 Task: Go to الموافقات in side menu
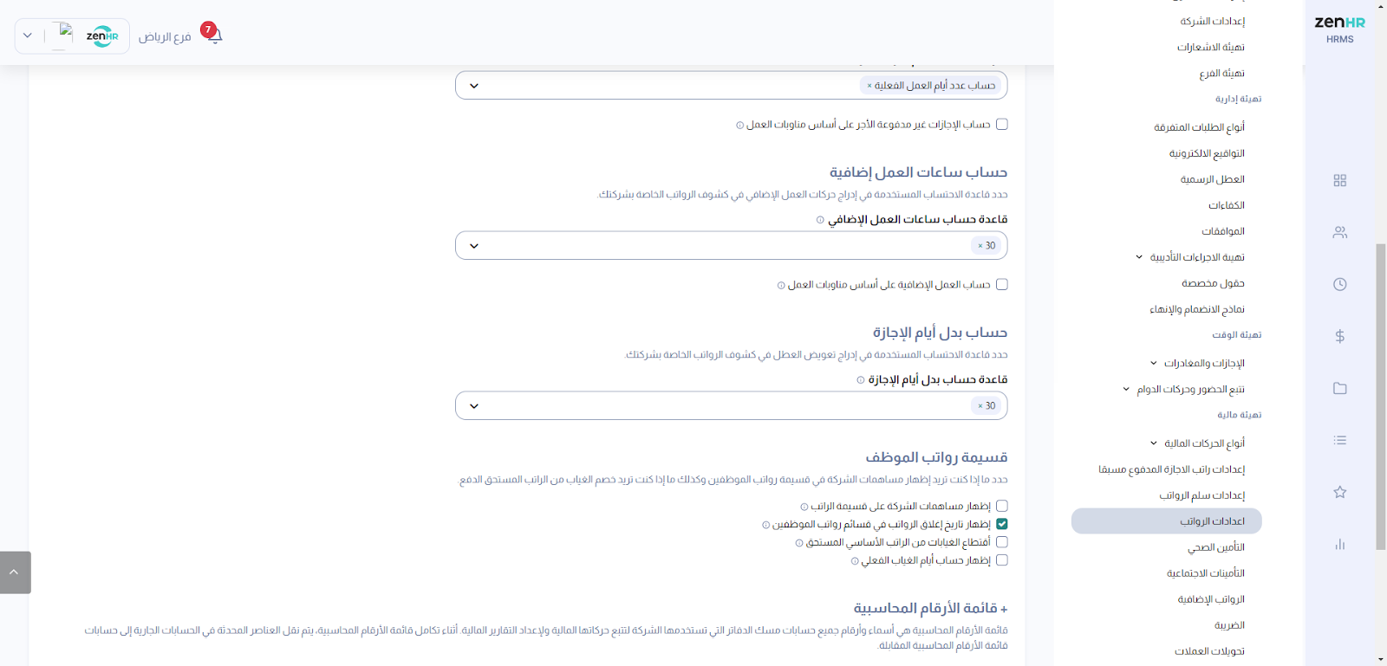coord(1222,231)
